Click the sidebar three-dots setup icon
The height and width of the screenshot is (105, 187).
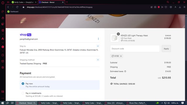pos(3,98)
